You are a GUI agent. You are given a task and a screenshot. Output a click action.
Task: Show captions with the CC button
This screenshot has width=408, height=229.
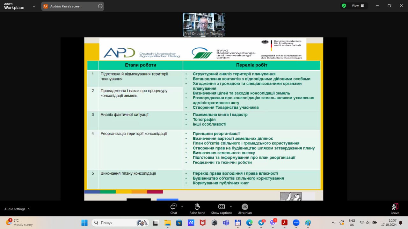[222, 209]
